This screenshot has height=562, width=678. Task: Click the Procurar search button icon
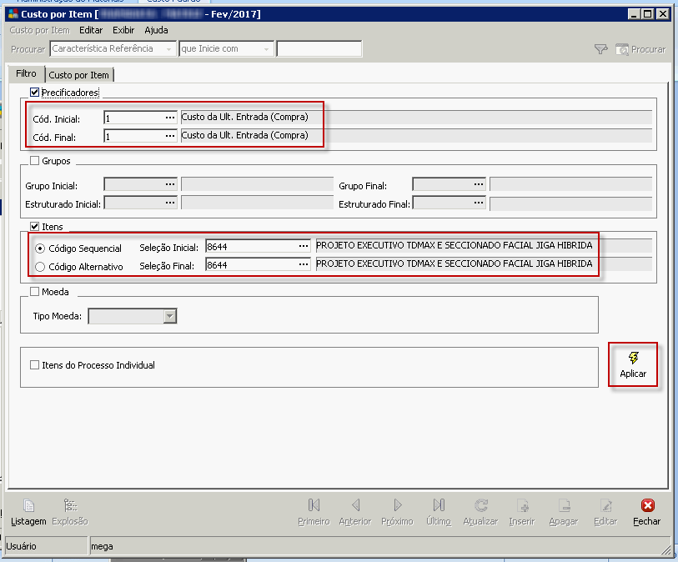tap(622, 49)
